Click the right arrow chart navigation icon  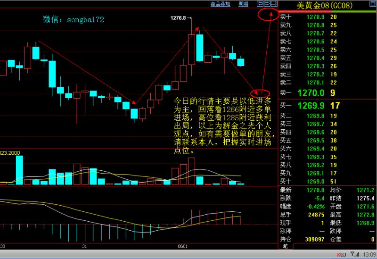point(267,4)
